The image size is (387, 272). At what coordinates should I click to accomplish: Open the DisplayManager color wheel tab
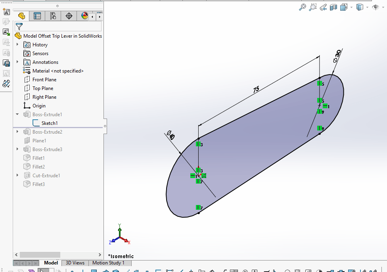coord(84,16)
